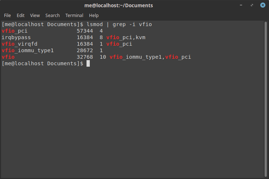Open the File menu
The width and height of the screenshot is (269, 179).
(7, 16)
